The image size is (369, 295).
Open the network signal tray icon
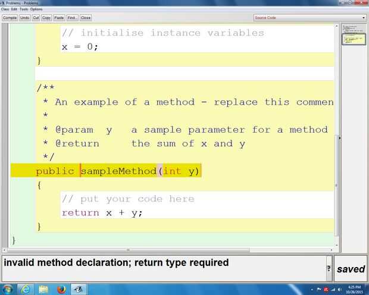[x=333, y=290]
